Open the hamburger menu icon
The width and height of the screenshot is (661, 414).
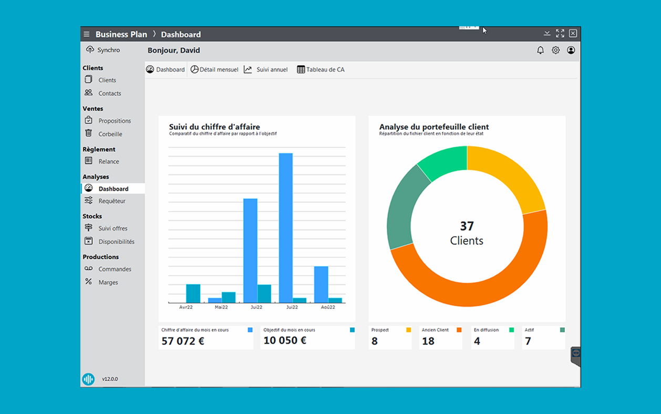click(87, 34)
